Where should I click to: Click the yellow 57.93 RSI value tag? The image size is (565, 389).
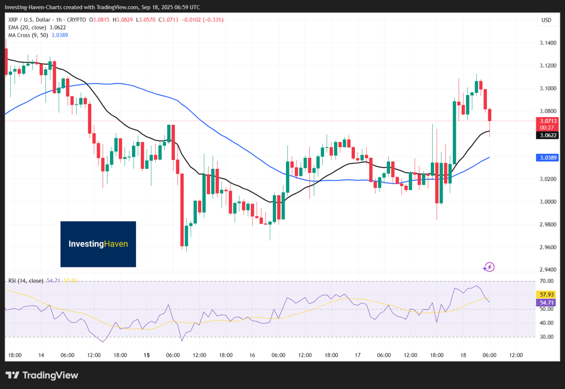point(546,294)
